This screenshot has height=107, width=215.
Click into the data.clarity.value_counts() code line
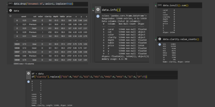pos(181,39)
